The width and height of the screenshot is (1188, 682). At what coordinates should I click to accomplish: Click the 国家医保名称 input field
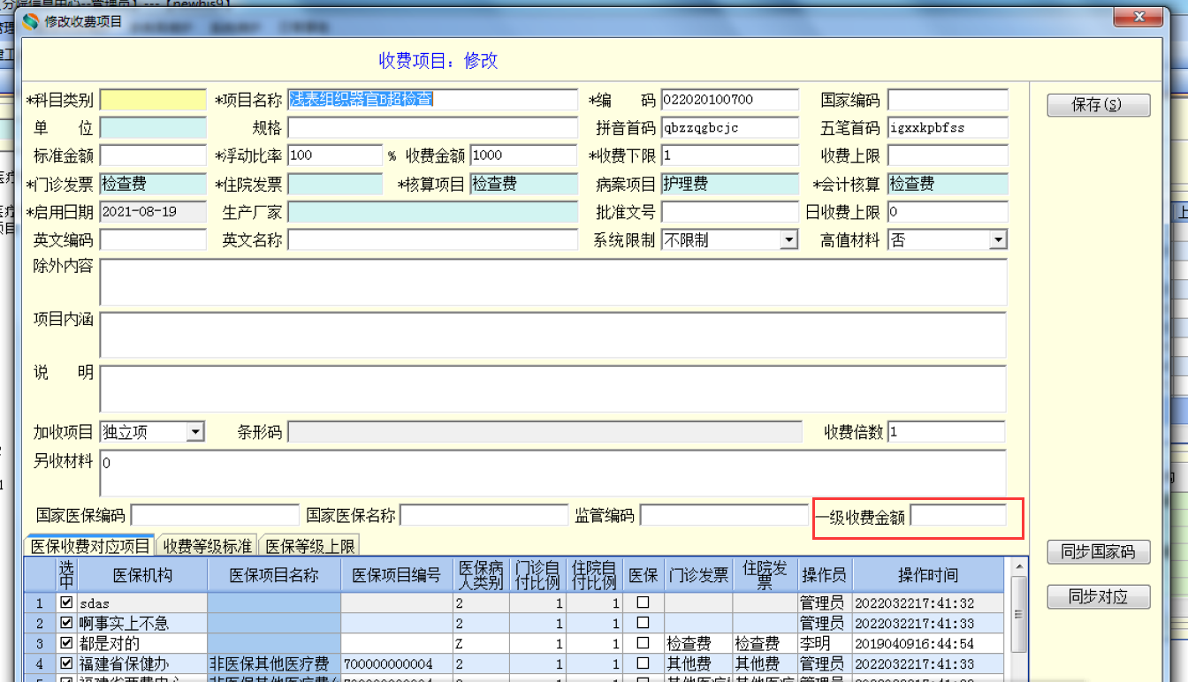point(484,515)
